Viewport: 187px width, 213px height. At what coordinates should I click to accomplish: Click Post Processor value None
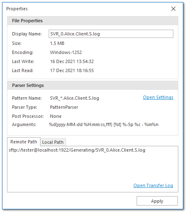point(56,116)
